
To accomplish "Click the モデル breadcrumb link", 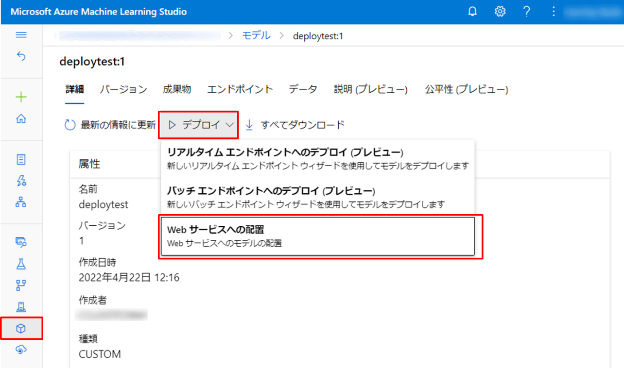I will click(x=256, y=35).
